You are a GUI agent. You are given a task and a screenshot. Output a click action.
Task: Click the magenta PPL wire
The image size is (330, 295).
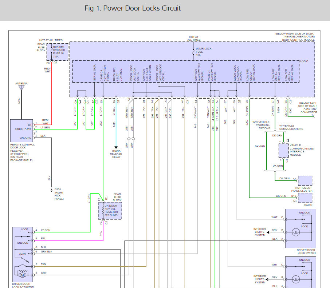pos(73,240)
